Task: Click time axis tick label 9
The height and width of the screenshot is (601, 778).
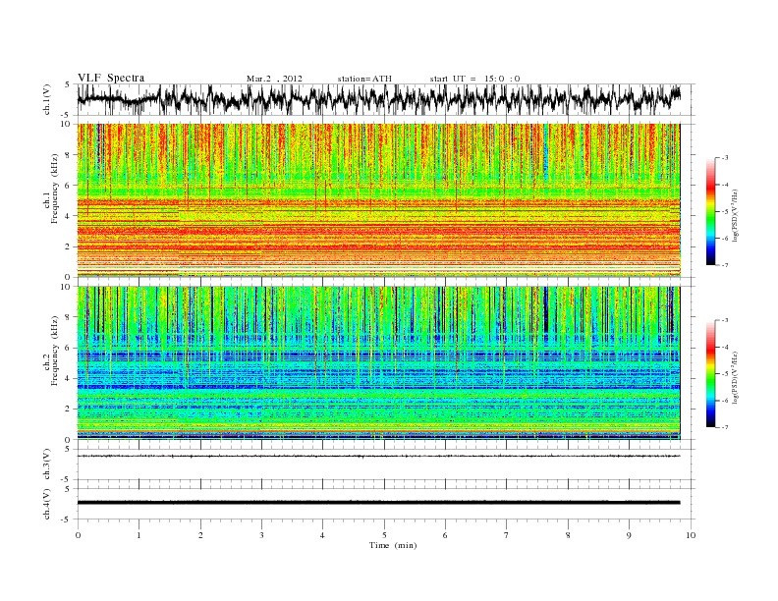Action: [x=629, y=535]
